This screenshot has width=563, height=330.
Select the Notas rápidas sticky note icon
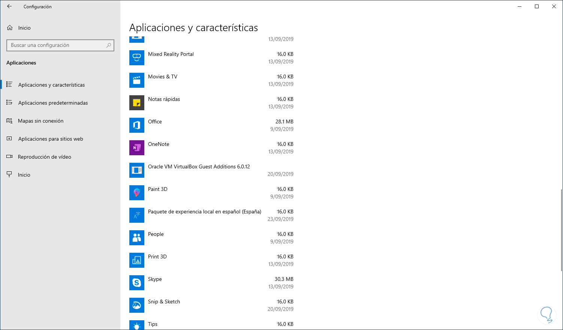click(137, 103)
